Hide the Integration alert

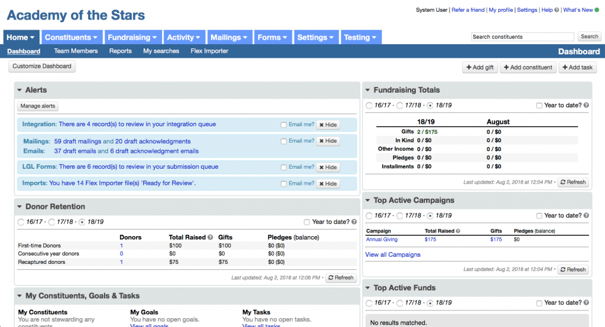point(328,125)
